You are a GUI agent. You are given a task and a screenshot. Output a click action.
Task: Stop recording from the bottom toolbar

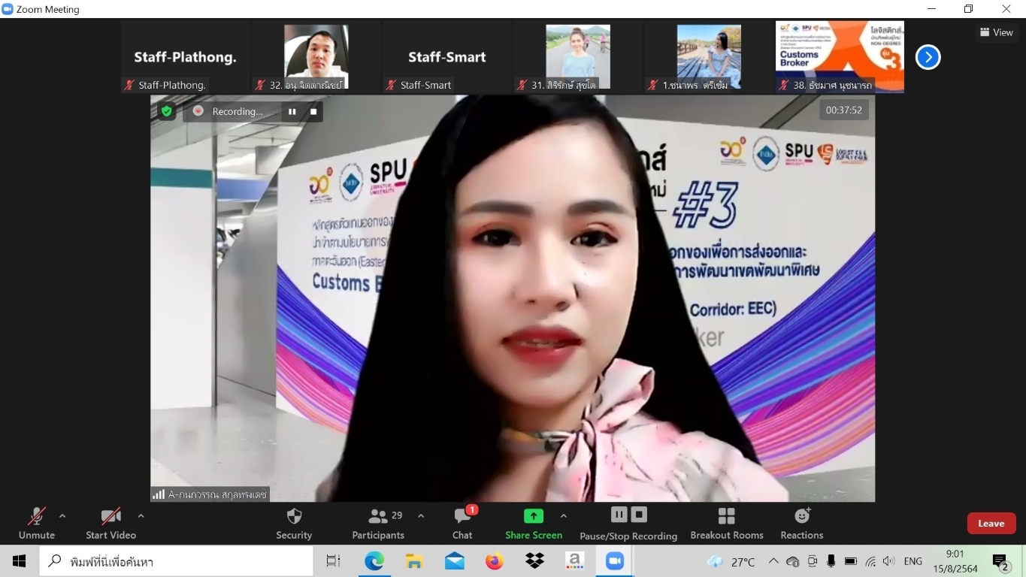[639, 515]
